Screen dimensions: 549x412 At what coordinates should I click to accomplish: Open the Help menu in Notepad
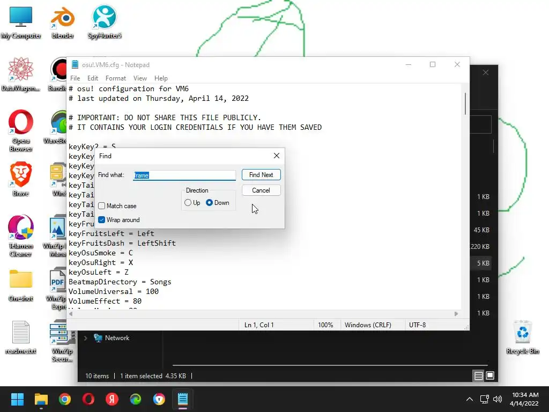pos(161,78)
